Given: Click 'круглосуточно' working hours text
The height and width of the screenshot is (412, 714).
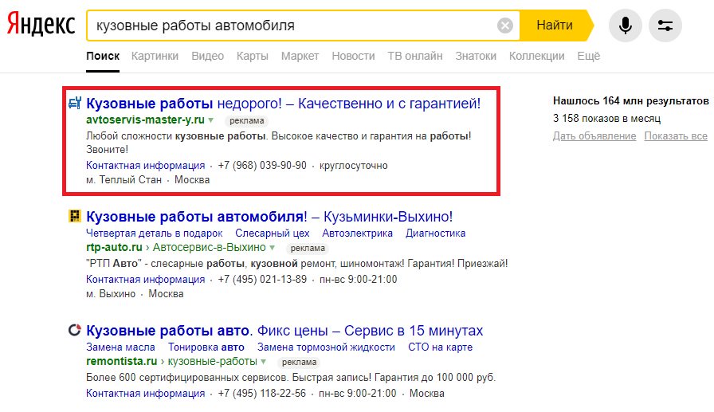Looking at the screenshot, I should (x=353, y=165).
